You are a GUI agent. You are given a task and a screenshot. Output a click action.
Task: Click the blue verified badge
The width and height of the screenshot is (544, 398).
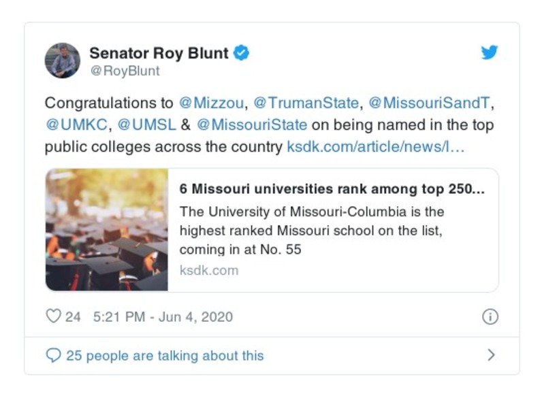click(241, 52)
